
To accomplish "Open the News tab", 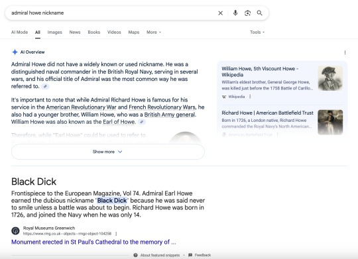I will (x=75, y=32).
